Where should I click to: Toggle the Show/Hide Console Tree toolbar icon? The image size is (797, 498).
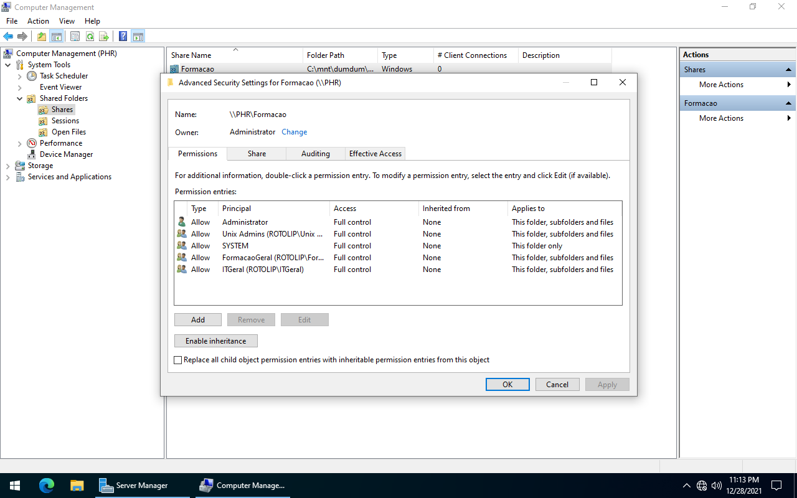[57, 37]
